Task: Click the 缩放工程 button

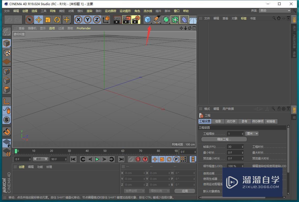Action: [224, 139]
